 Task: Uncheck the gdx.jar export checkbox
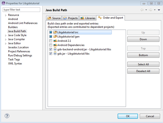click(51, 54)
